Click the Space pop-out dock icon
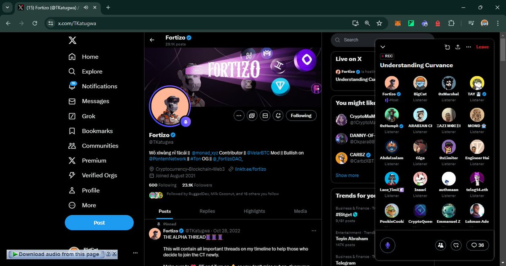The image size is (506, 266). tap(447, 47)
